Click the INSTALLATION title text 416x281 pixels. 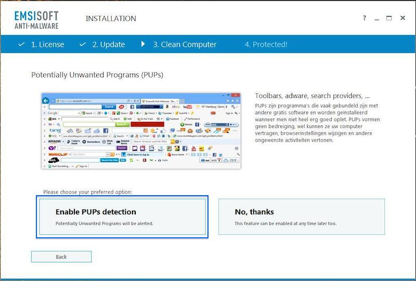pos(111,18)
